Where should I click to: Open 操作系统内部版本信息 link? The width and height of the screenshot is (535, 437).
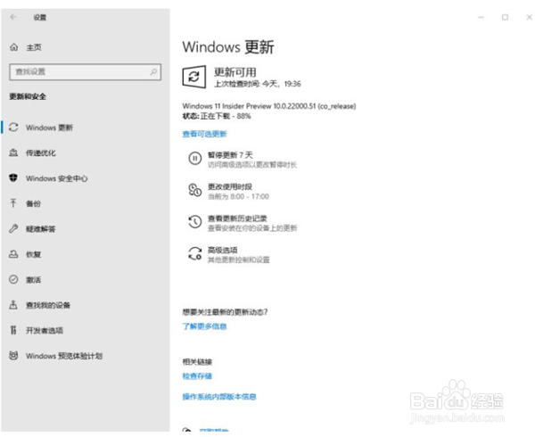coord(219,396)
